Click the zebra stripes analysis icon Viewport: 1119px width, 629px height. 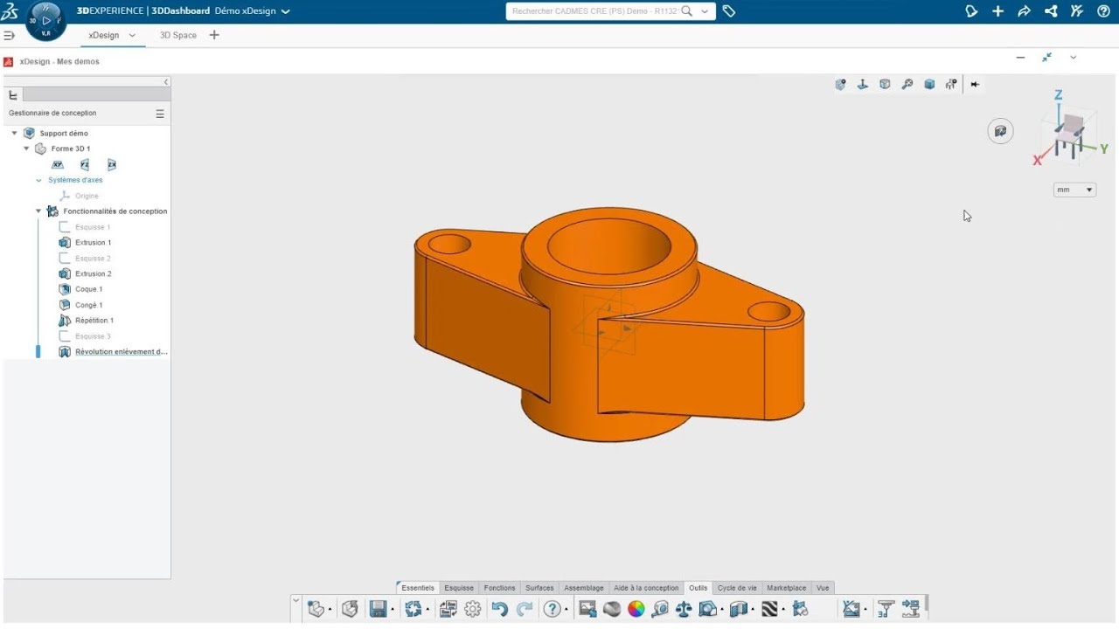click(769, 609)
